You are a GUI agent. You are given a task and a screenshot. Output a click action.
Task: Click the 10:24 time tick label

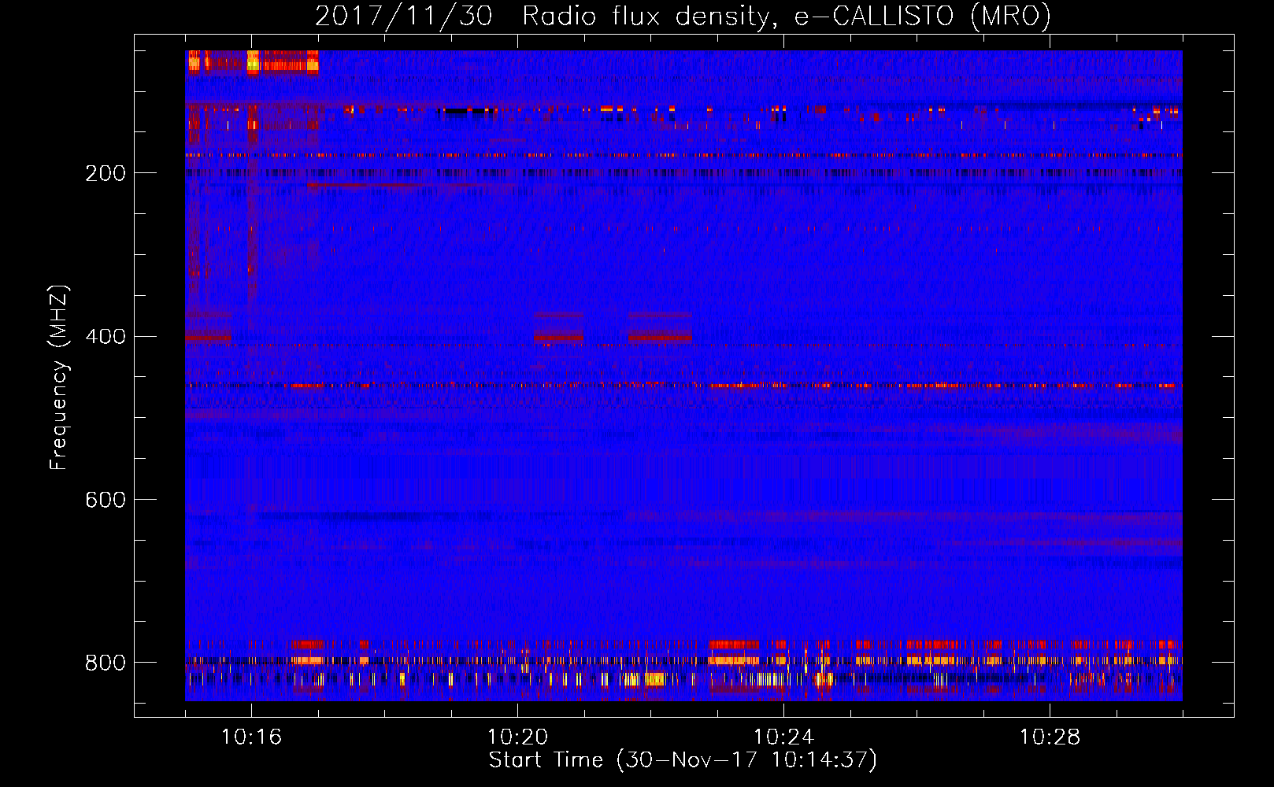tap(783, 737)
